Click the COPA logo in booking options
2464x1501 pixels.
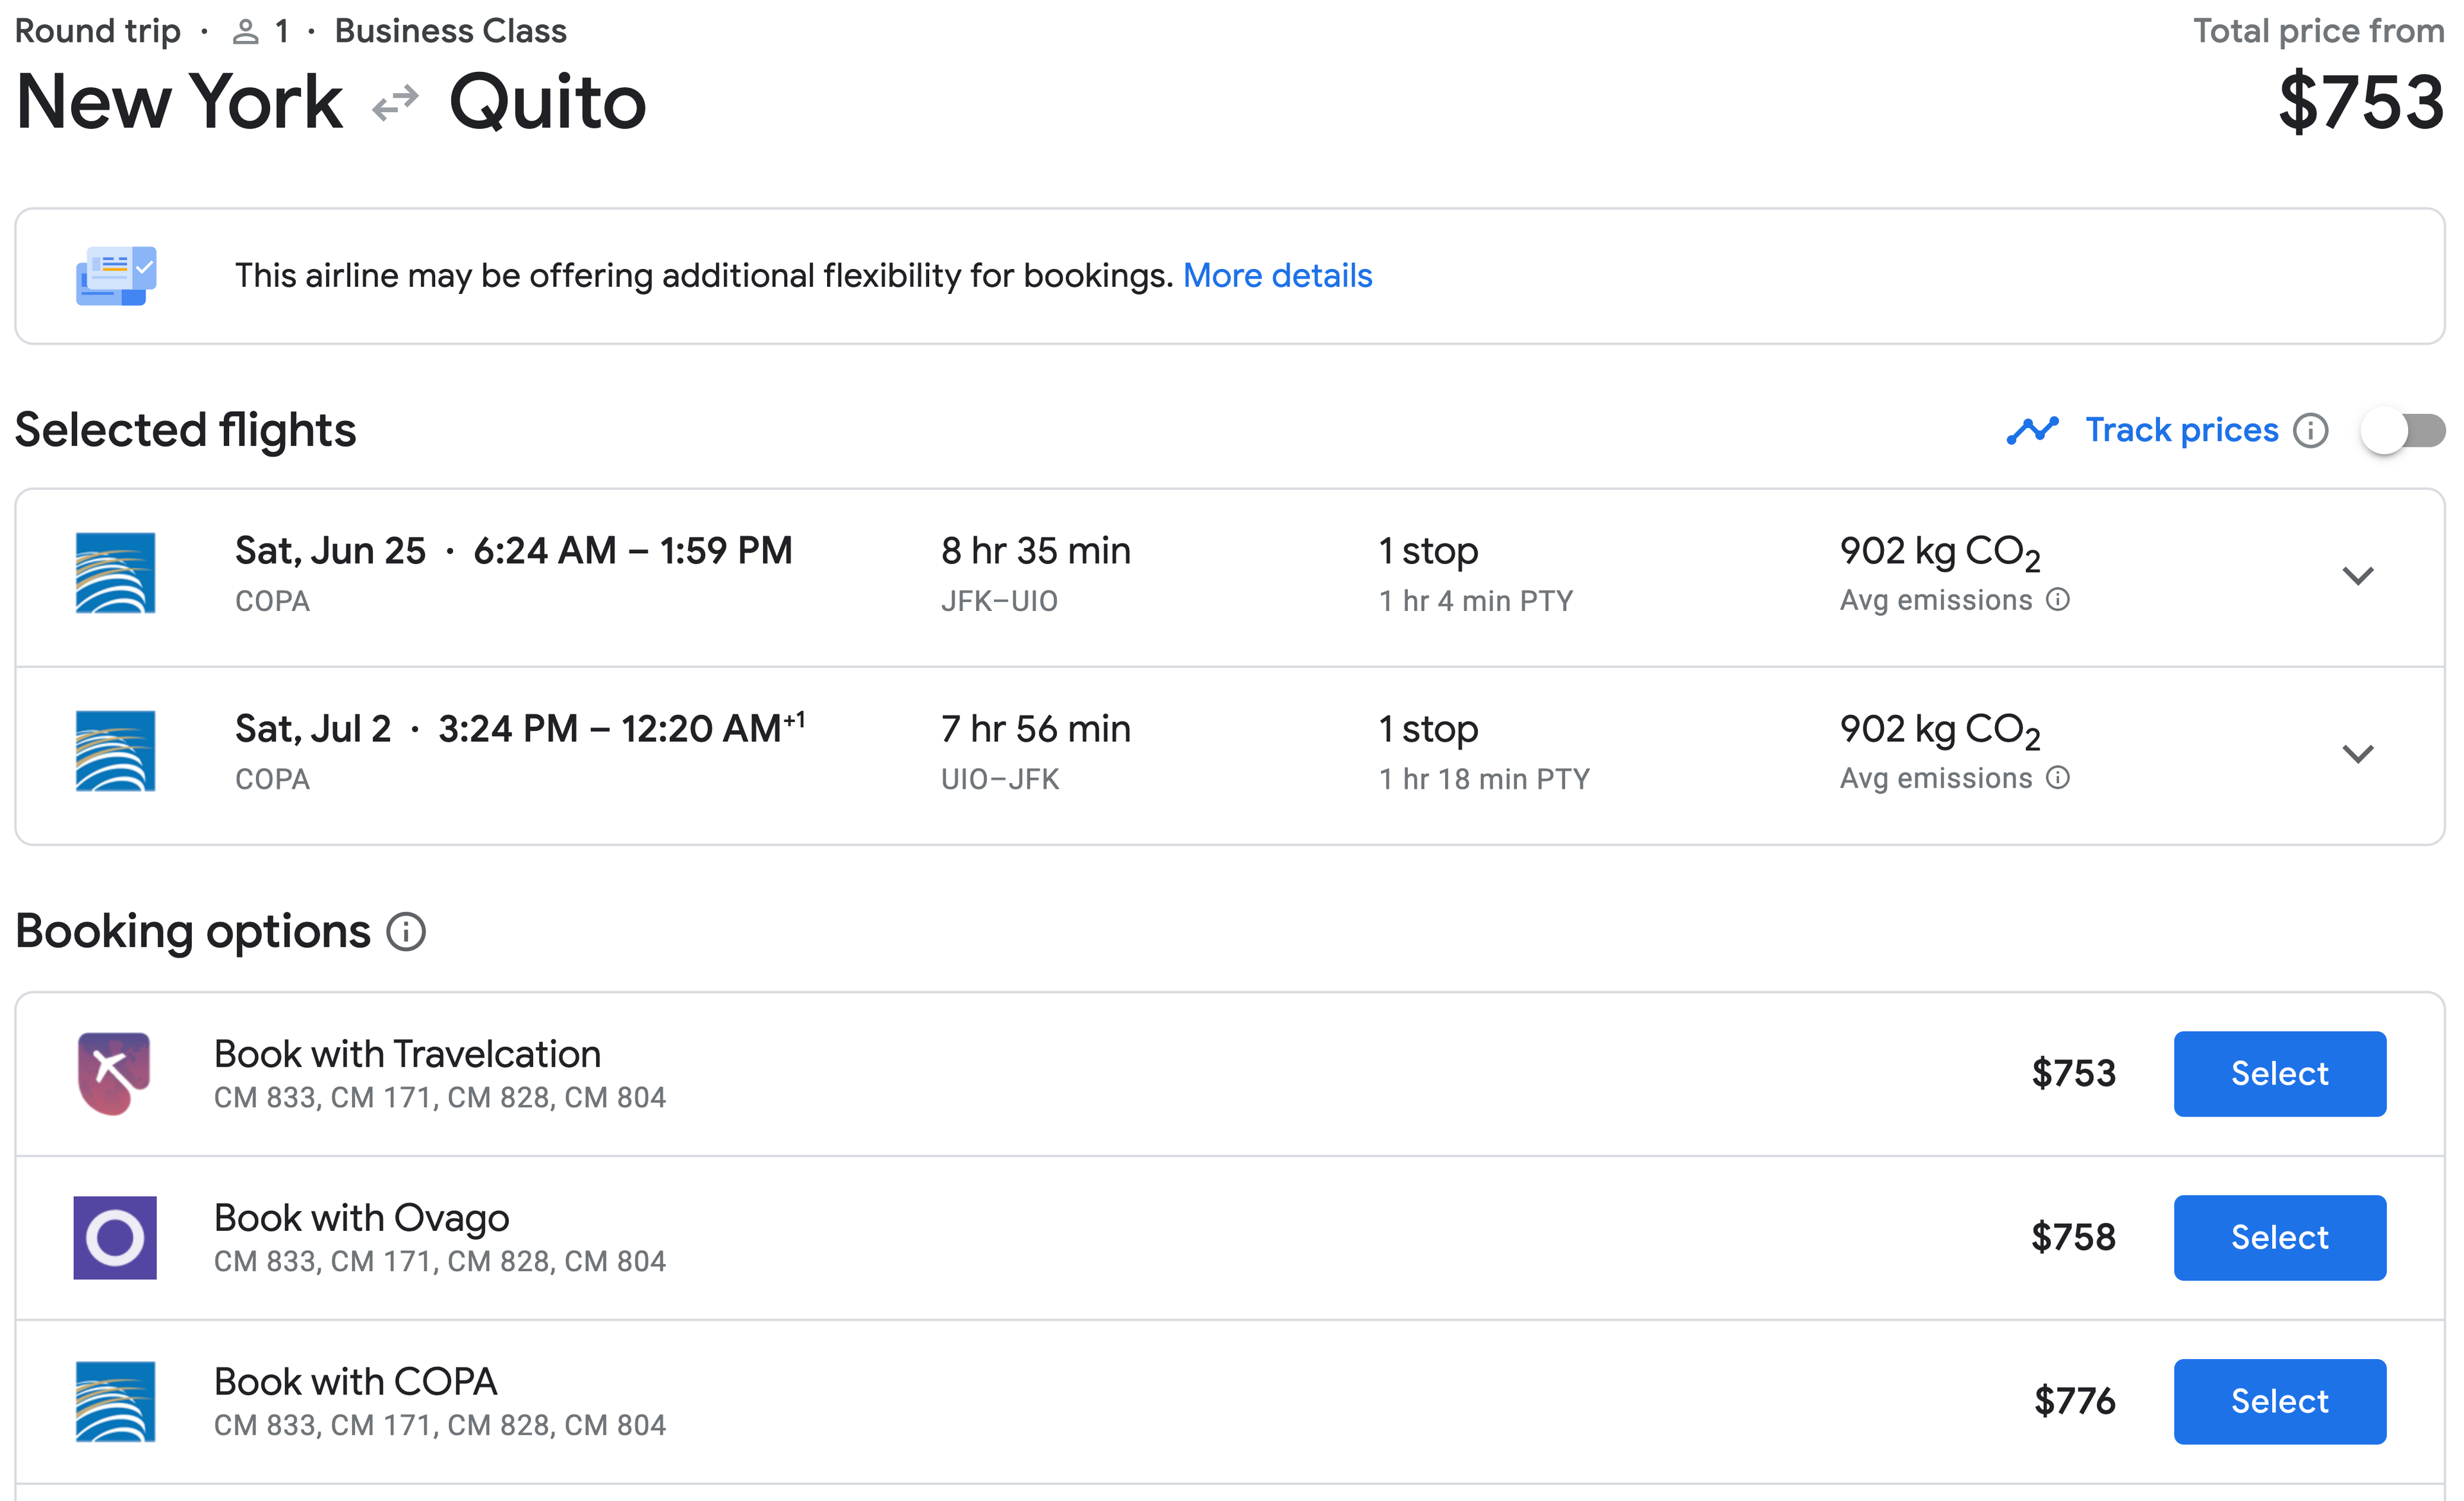tap(116, 1402)
